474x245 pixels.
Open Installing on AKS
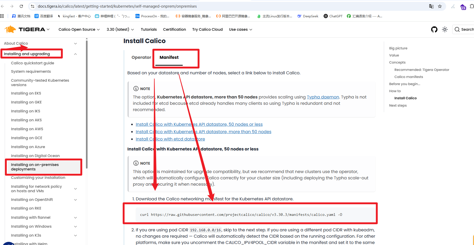[x=26, y=120]
